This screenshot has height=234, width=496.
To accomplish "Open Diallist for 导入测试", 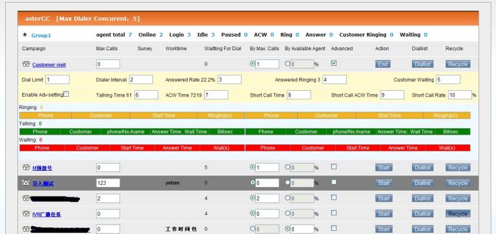I will (x=422, y=183).
